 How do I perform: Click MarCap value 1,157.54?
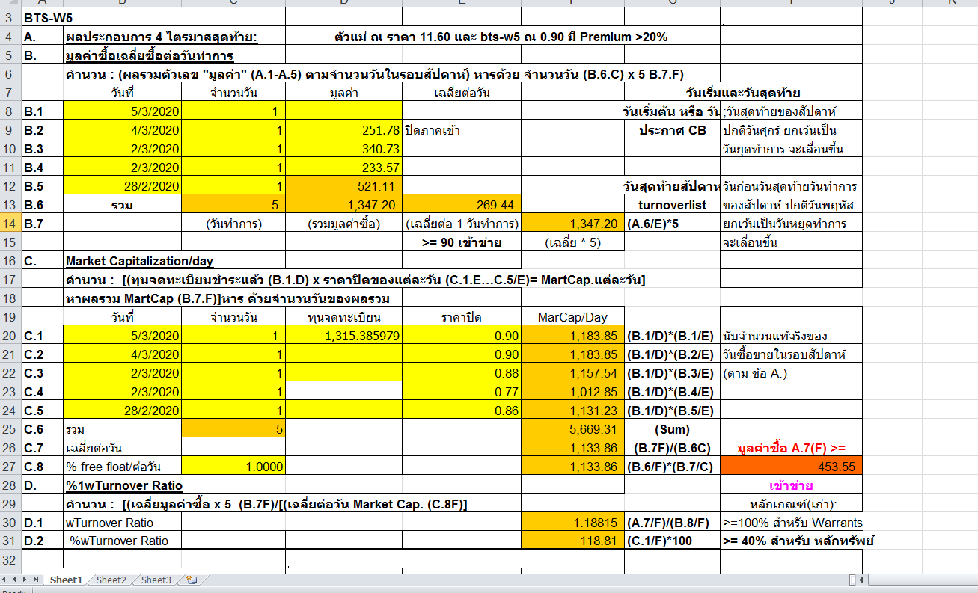click(x=572, y=372)
